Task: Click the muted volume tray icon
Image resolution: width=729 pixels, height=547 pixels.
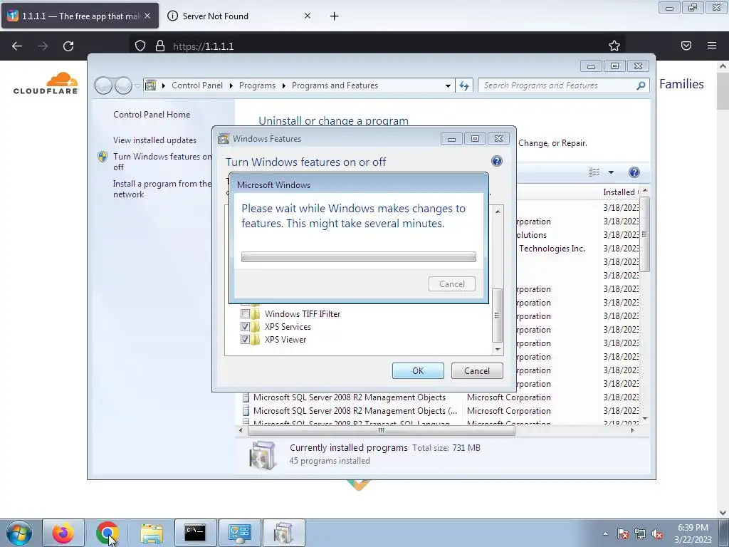Action: pos(657,533)
